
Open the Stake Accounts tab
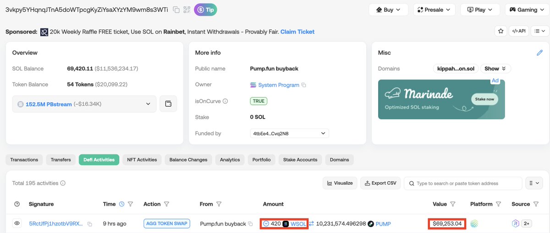click(300, 160)
